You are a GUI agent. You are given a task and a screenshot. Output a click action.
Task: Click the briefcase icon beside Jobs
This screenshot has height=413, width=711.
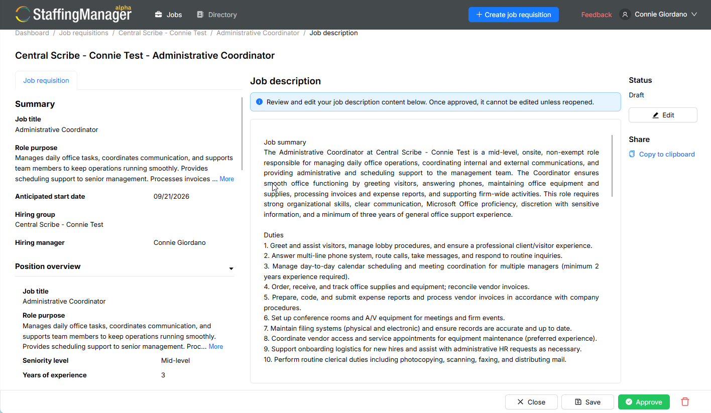pyautogui.click(x=159, y=15)
